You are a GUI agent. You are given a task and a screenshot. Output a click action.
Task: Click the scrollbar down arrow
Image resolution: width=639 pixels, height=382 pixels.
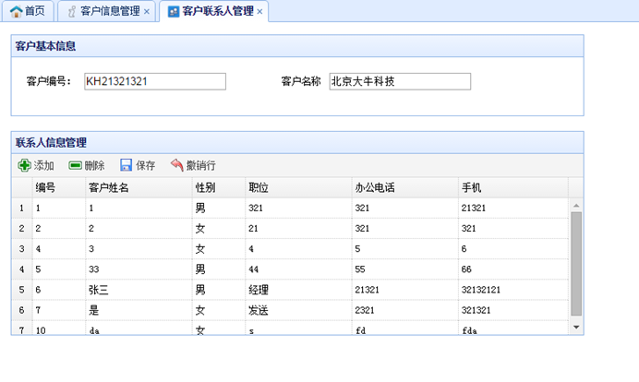click(576, 327)
